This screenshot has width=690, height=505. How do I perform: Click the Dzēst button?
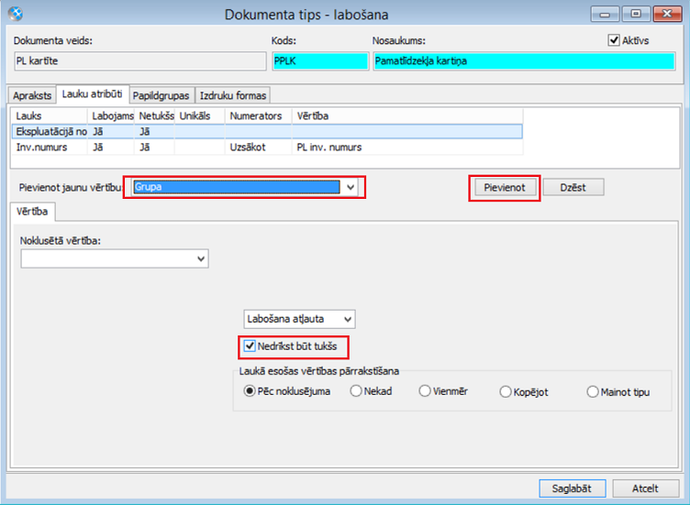[x=573, y=188]
